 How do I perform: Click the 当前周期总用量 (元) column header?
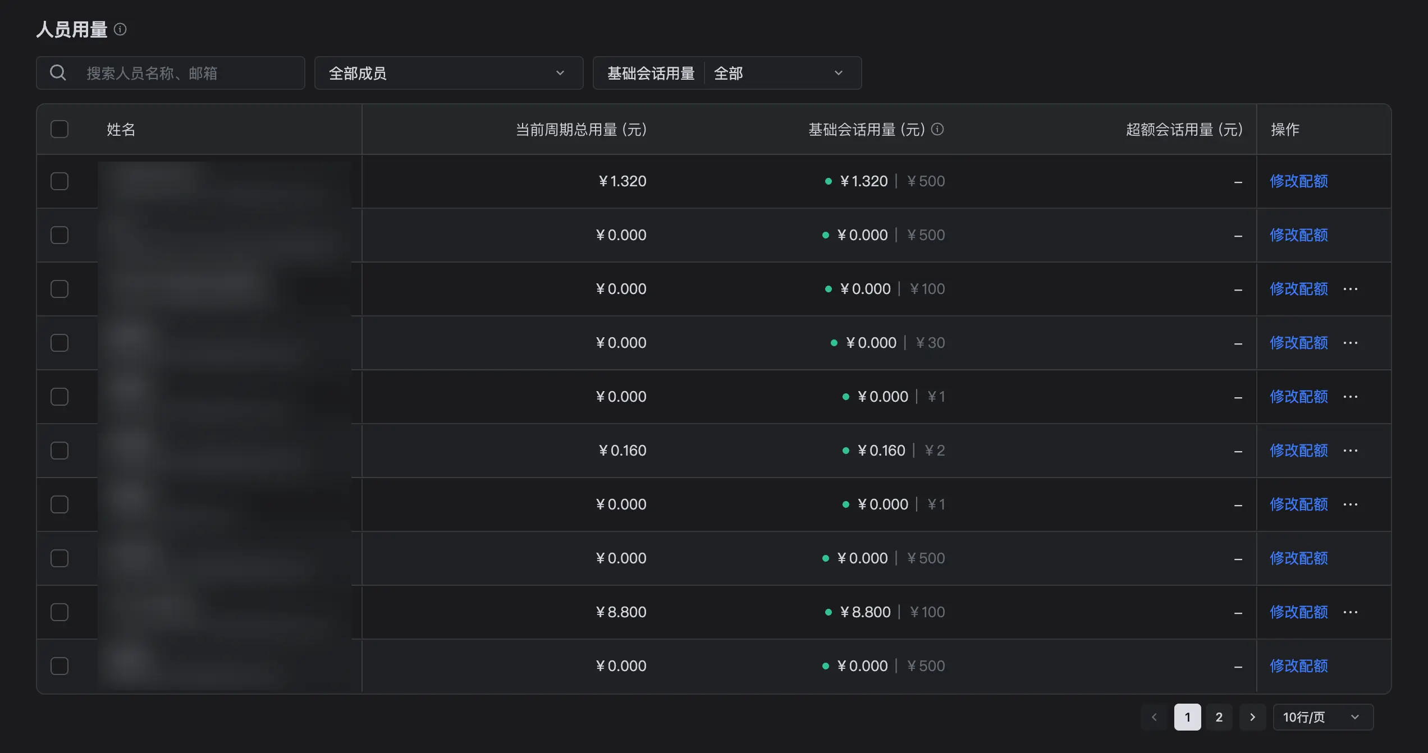click(581, 130)
